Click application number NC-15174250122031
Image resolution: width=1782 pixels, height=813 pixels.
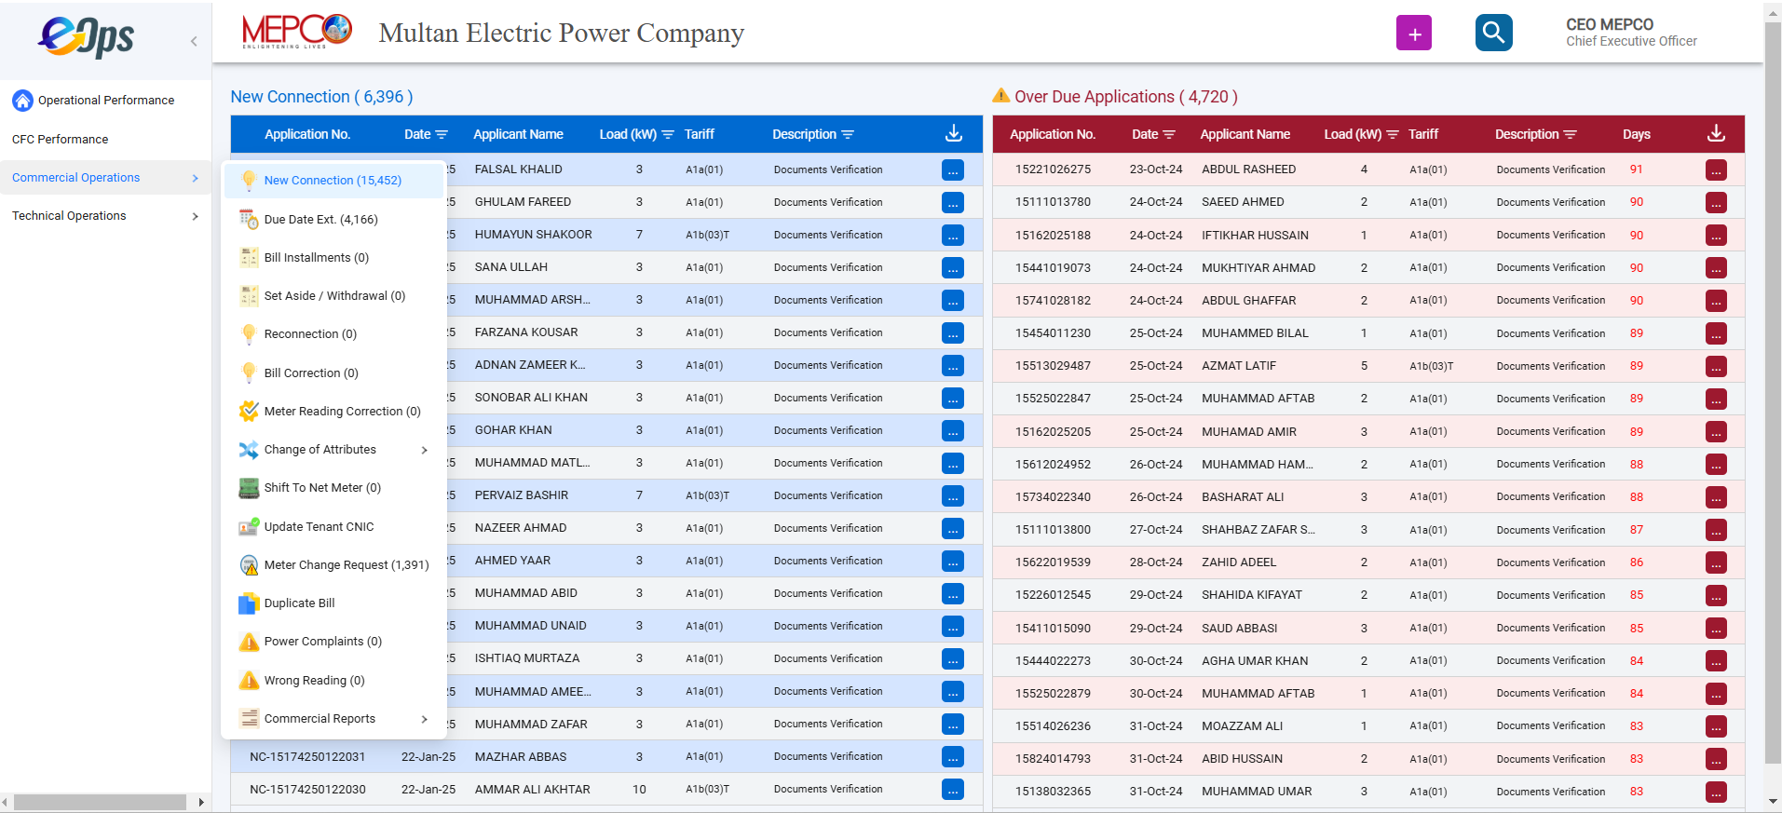pyautogui.click(x=307, y=757)
